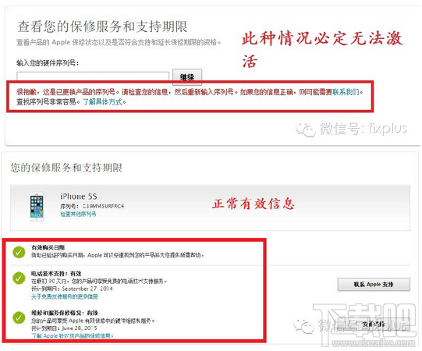Screen dimensions: 422x351
Task: Click the 有效购买日期 heading
Action: [48, 247]
